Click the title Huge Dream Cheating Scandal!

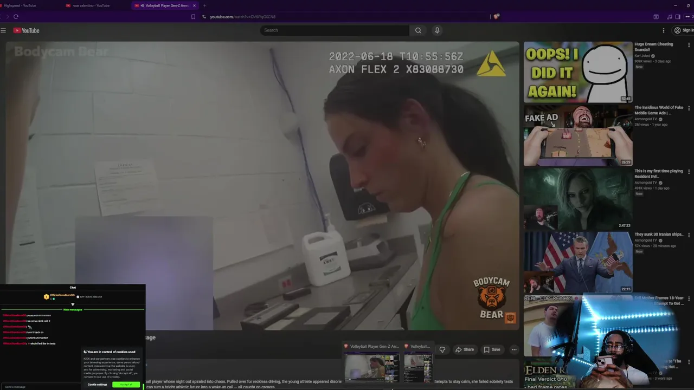point(654,47)
